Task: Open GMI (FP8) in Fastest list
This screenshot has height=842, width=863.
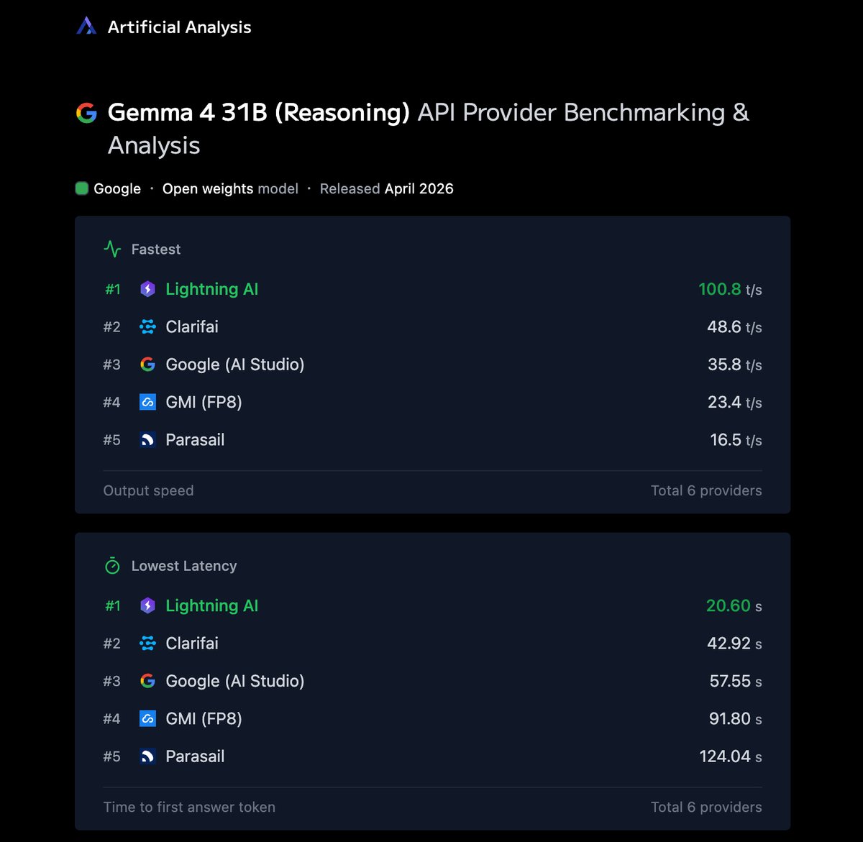Action: pos(204,402)
